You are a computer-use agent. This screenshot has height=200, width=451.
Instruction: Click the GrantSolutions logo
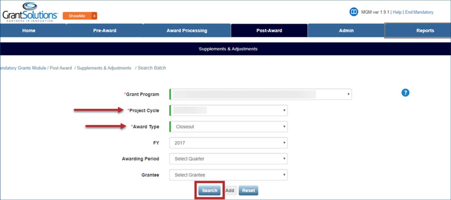pyautogui.click(x=30, y=12)
